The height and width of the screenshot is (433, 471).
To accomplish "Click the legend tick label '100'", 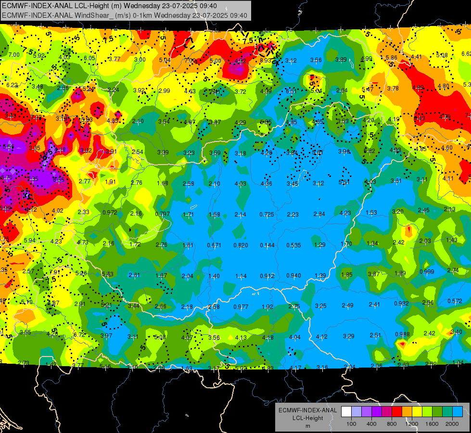I will [x=351, y=424].
